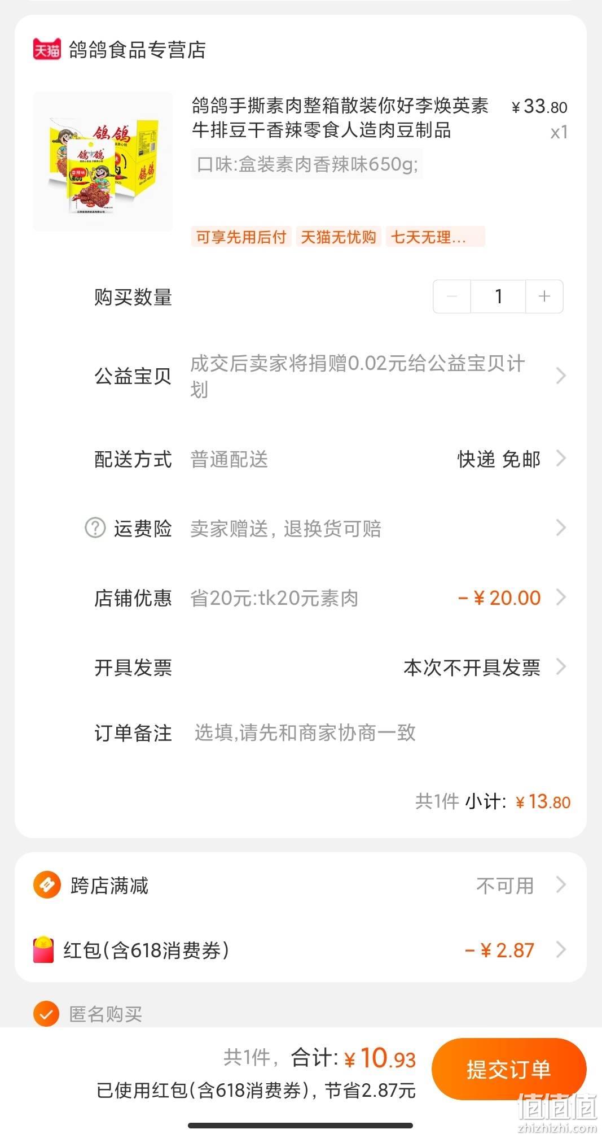Tap the 跨店满减 coupon icon
602x1138 pixels.
pos(47,885)
